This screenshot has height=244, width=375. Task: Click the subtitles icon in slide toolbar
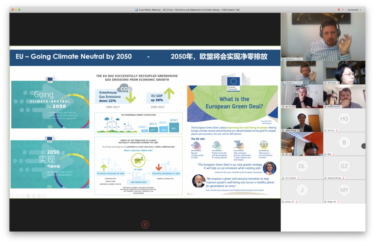[x=39, y=196]
